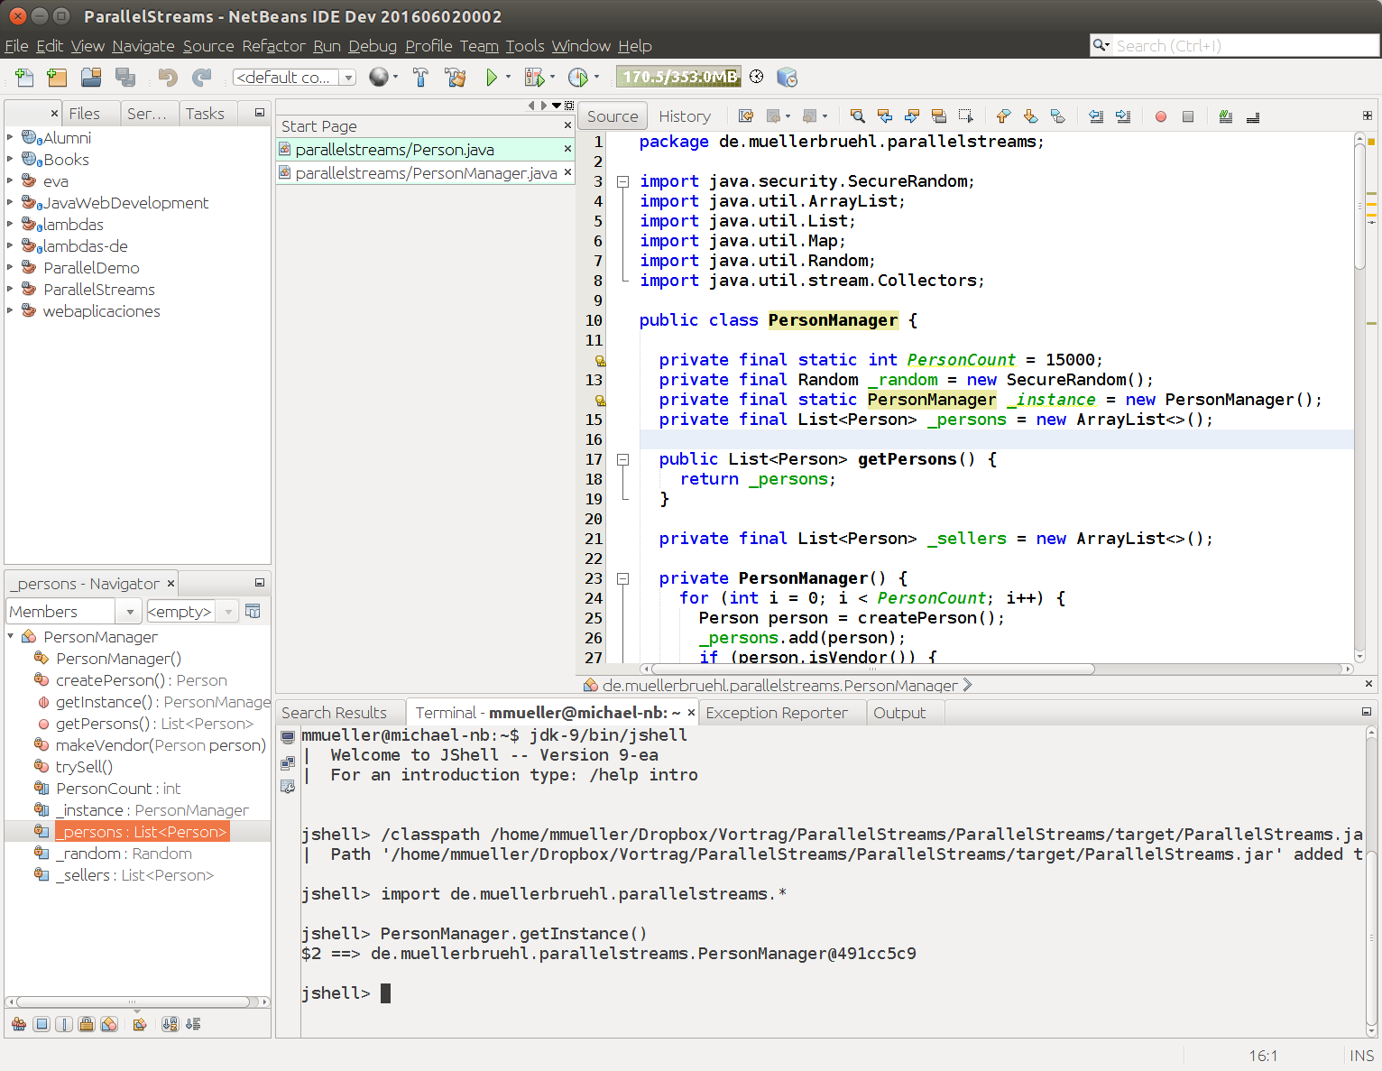Image resolution: width=1382 pixels, height=1071 pixels.
Task: Click the Undo icon in the toolbar
Action: tap(167, 77)
